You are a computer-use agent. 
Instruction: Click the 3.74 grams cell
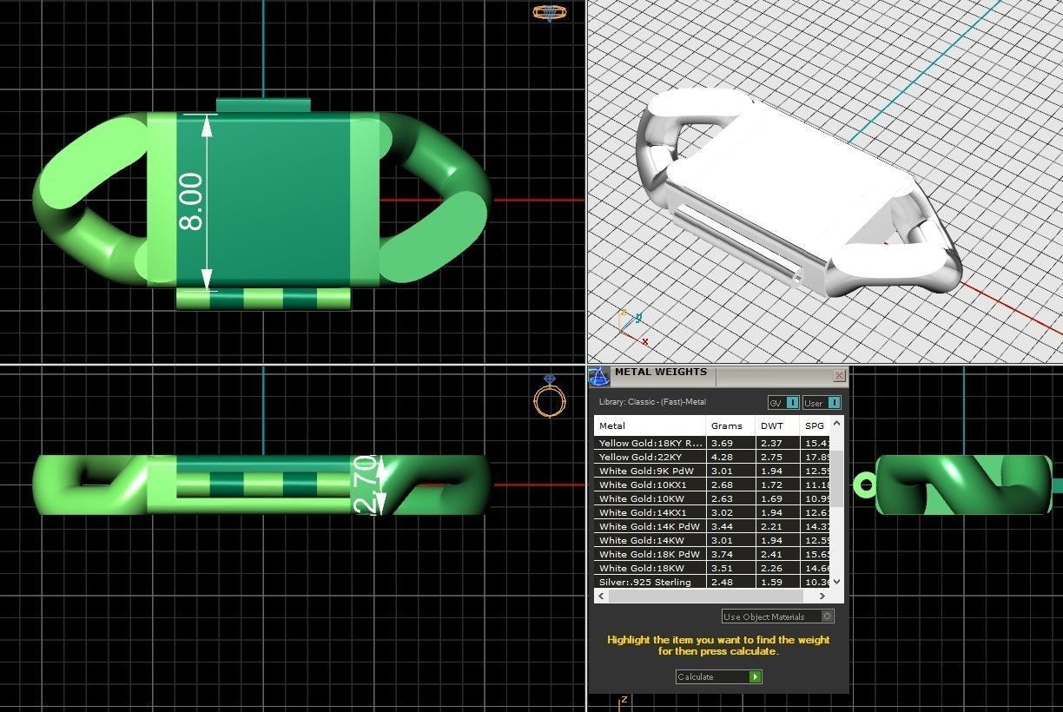pos(730,554)
